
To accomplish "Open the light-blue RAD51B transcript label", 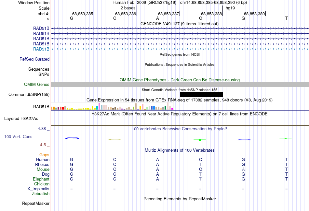I will (41, 49).
